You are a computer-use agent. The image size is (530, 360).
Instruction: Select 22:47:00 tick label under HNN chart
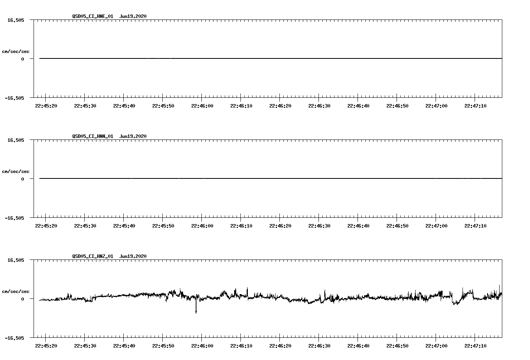436,226
